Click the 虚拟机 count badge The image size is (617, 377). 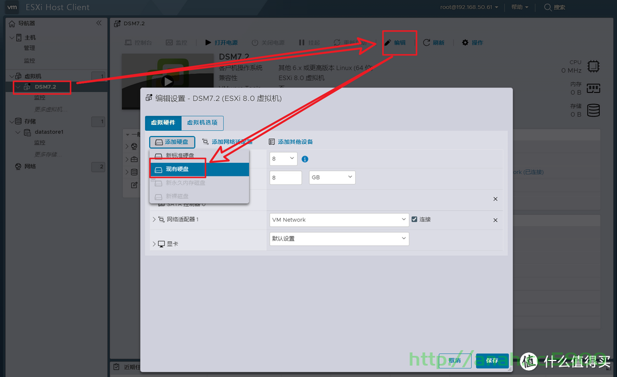pos(98,77)
